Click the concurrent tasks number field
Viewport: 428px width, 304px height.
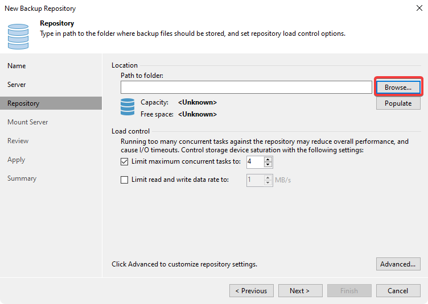255,162
